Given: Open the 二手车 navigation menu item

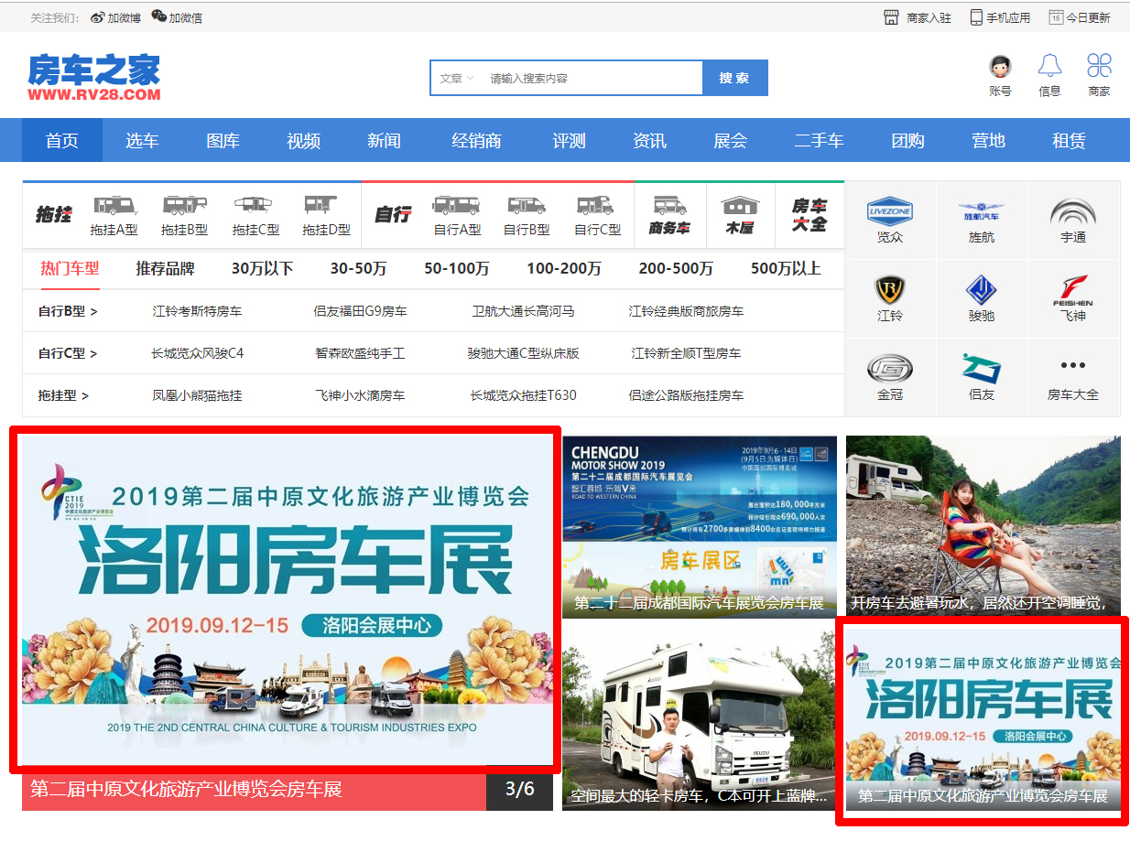Looking at the screenshot, I should pyautogui.click(x=819, y=141).
